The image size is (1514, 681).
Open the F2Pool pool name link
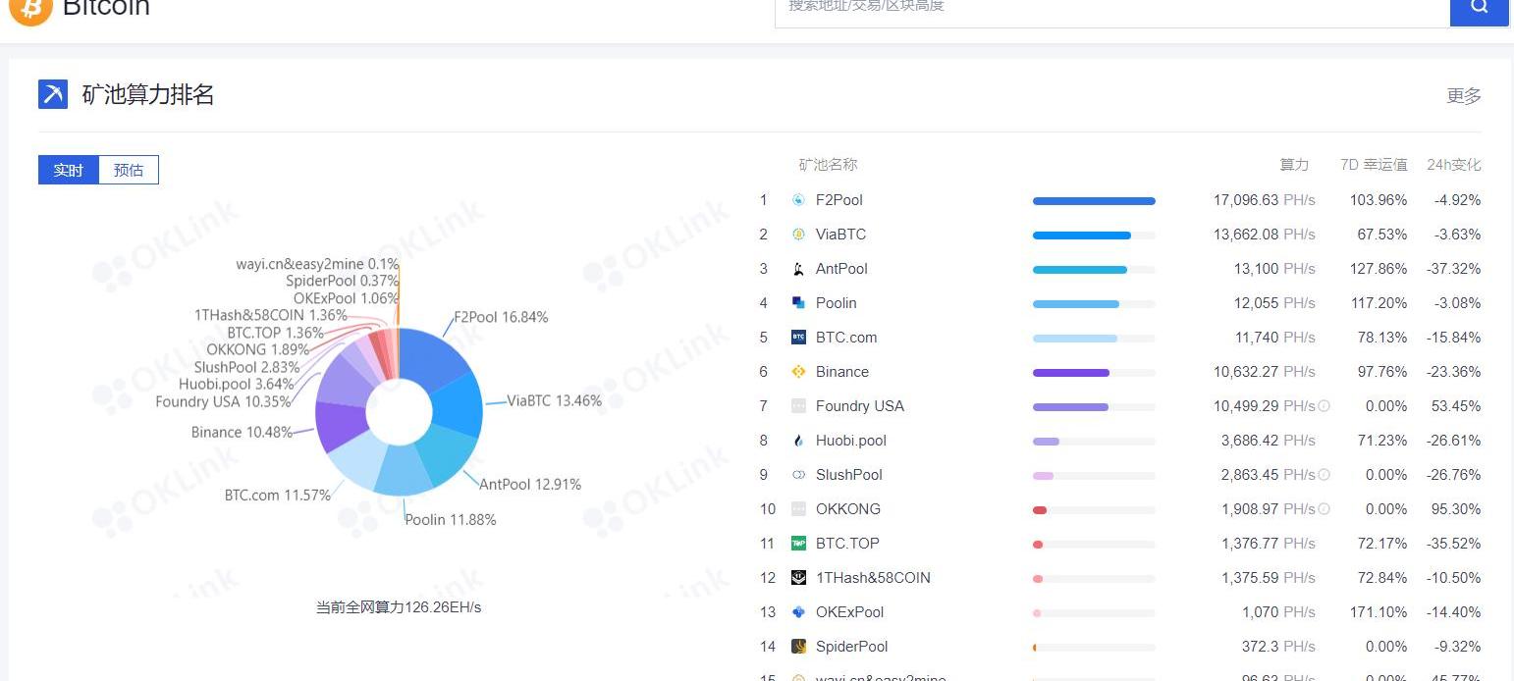point(839,200)
